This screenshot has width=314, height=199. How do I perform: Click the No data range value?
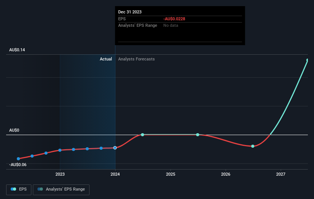click(171, 26)
